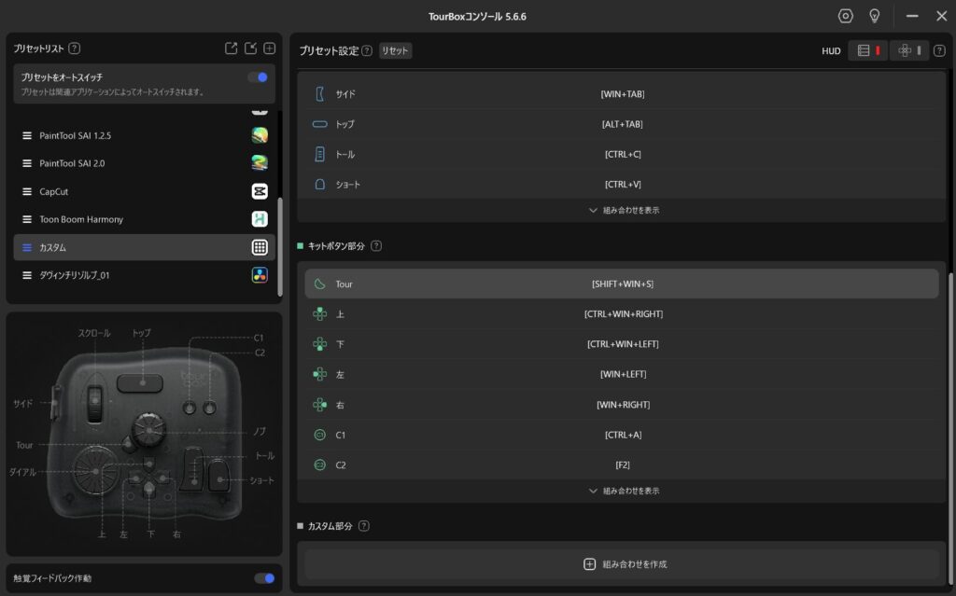
Task: Click 組み合わせを作成 button
Action: (x=624, y=564)
